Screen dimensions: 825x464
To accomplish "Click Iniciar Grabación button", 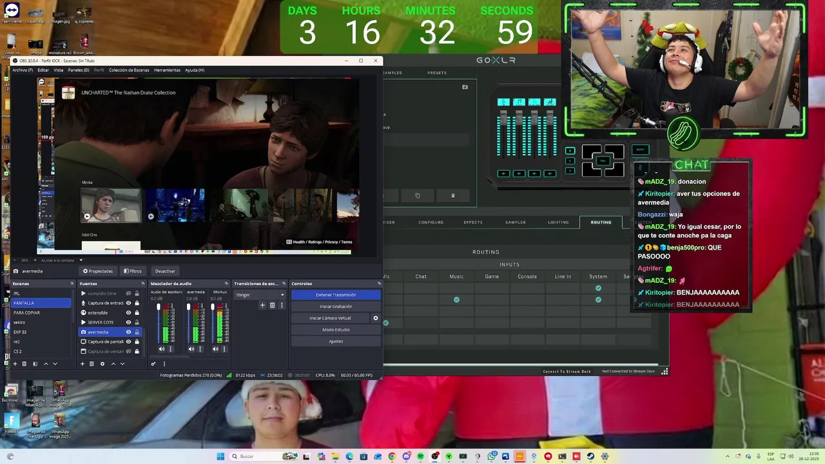I will (x=336, y=306).
